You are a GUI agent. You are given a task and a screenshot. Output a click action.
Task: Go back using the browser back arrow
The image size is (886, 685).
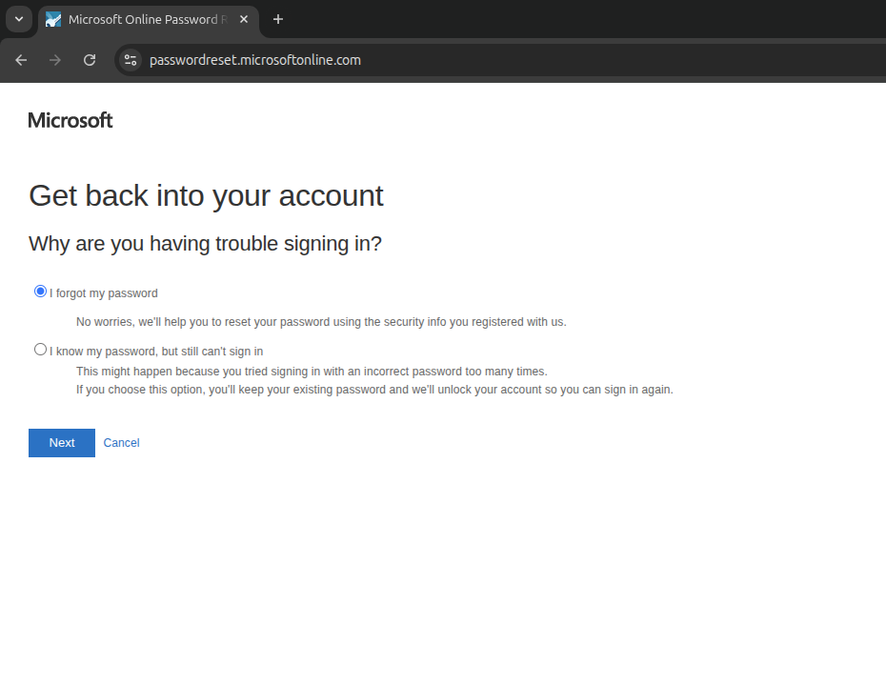(21, 60)
